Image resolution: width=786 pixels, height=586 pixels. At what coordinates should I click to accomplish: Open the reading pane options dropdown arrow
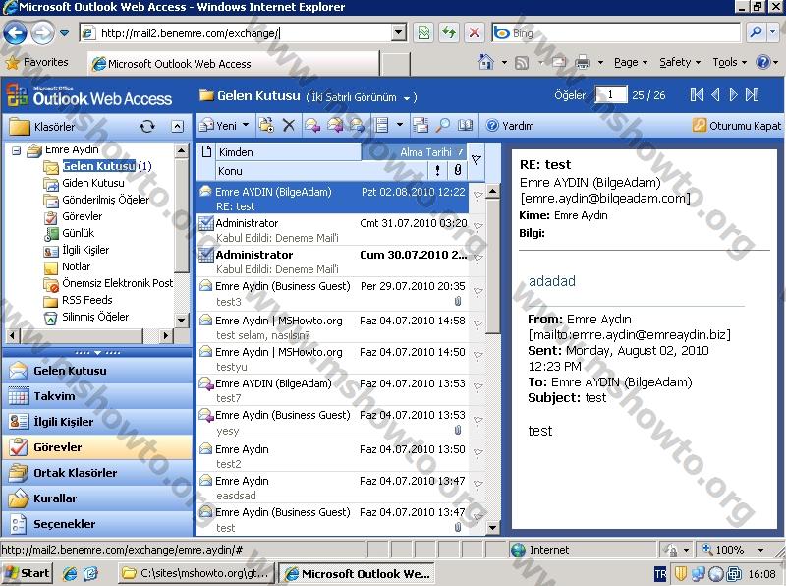tap(400, 125)
